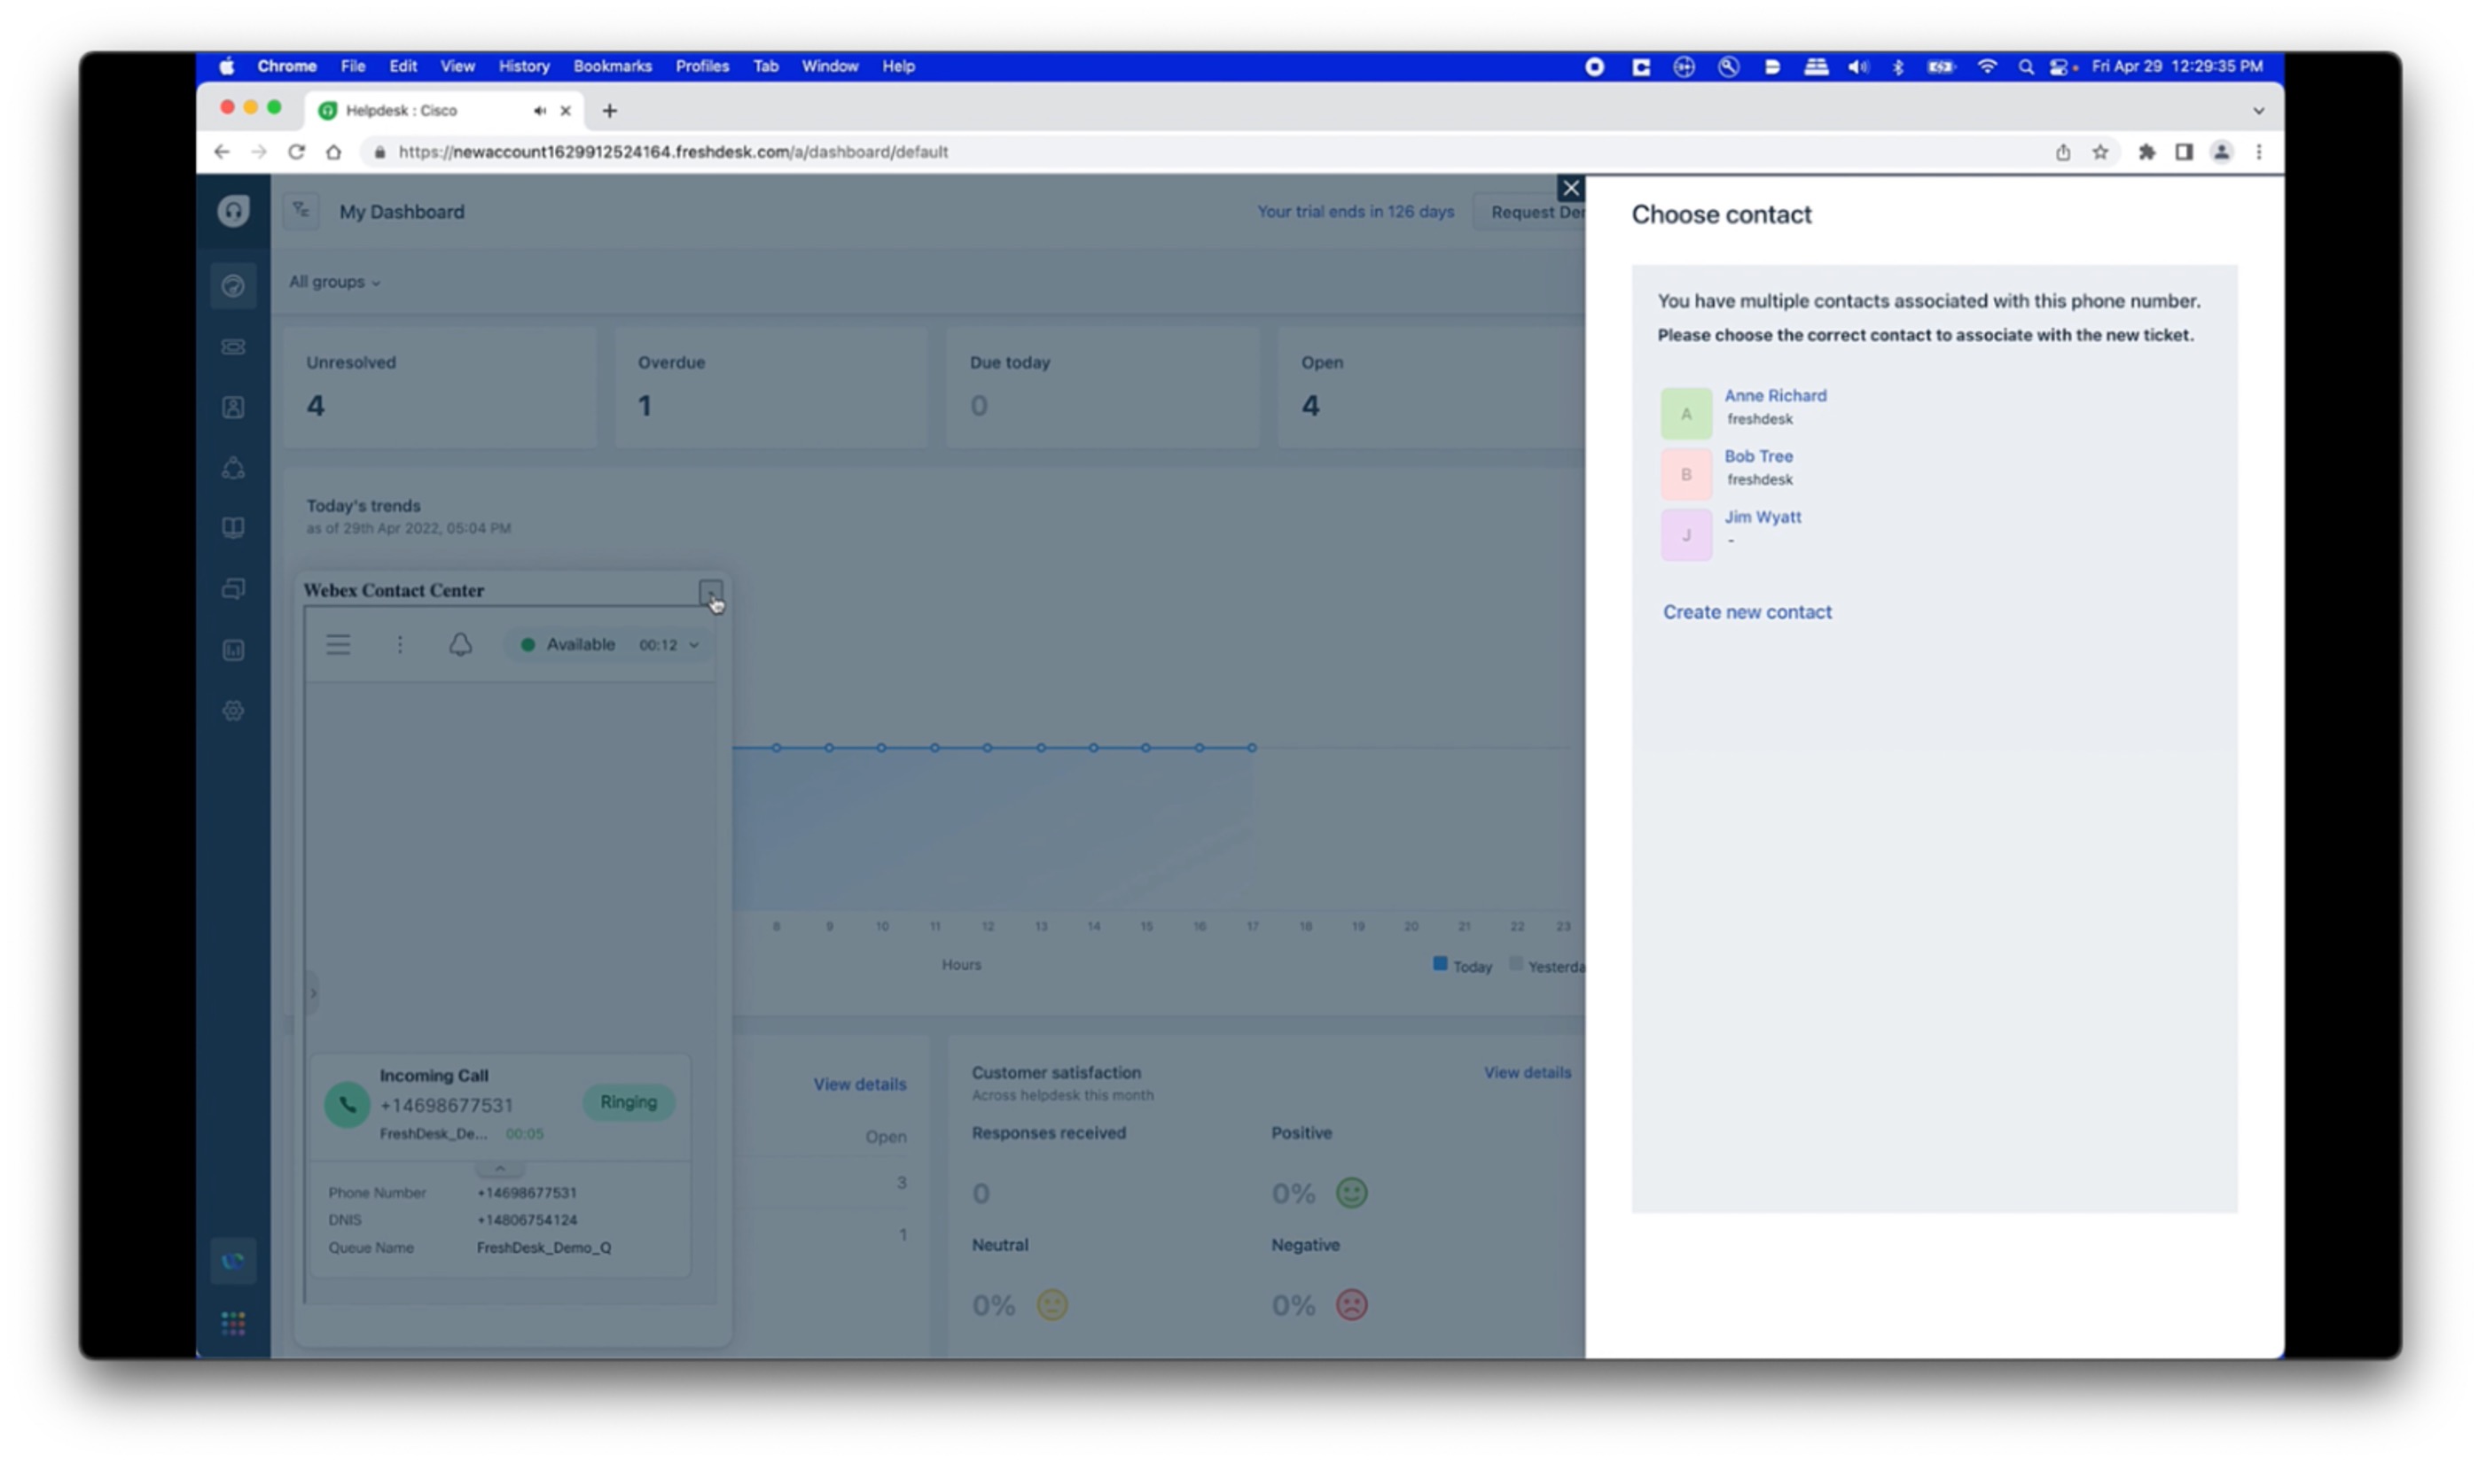
Task: Open macOS Control Center icon
Action: (x=2060, y=66)
